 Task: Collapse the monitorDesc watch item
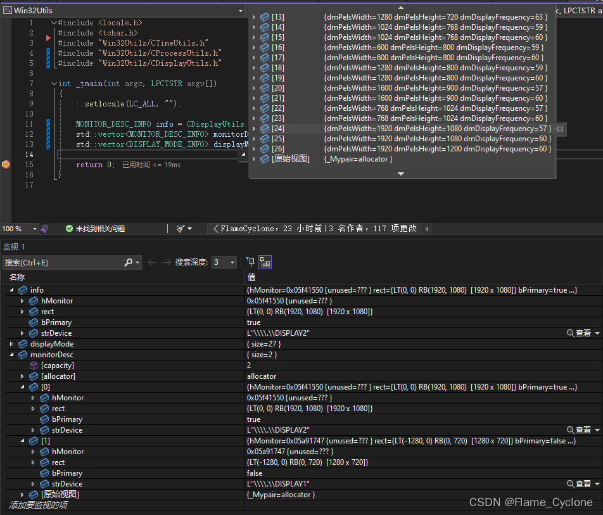11,355
